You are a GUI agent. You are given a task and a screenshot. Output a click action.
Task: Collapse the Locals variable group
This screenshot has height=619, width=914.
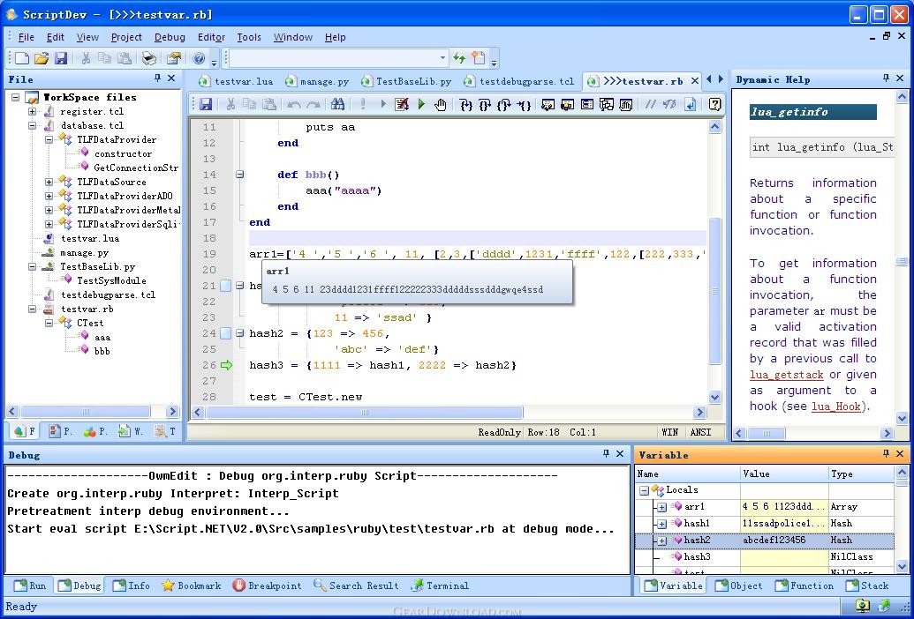tap(644, 490)
